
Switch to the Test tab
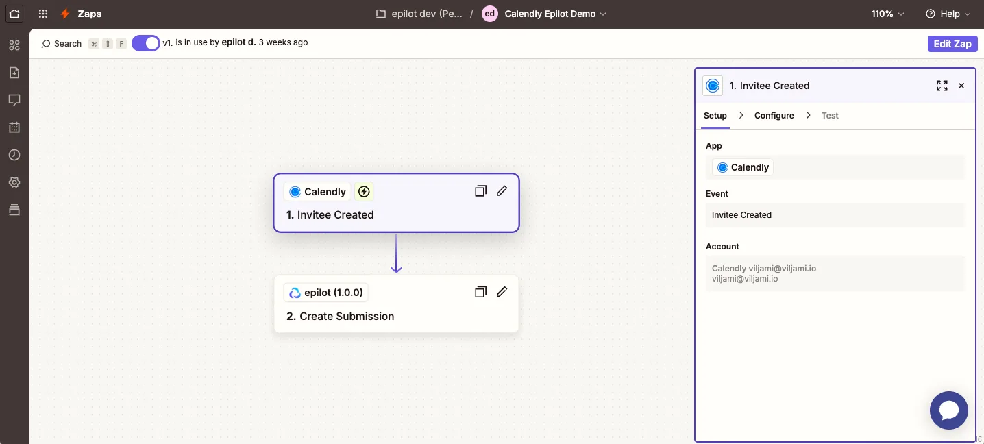(x=830, y=115)
